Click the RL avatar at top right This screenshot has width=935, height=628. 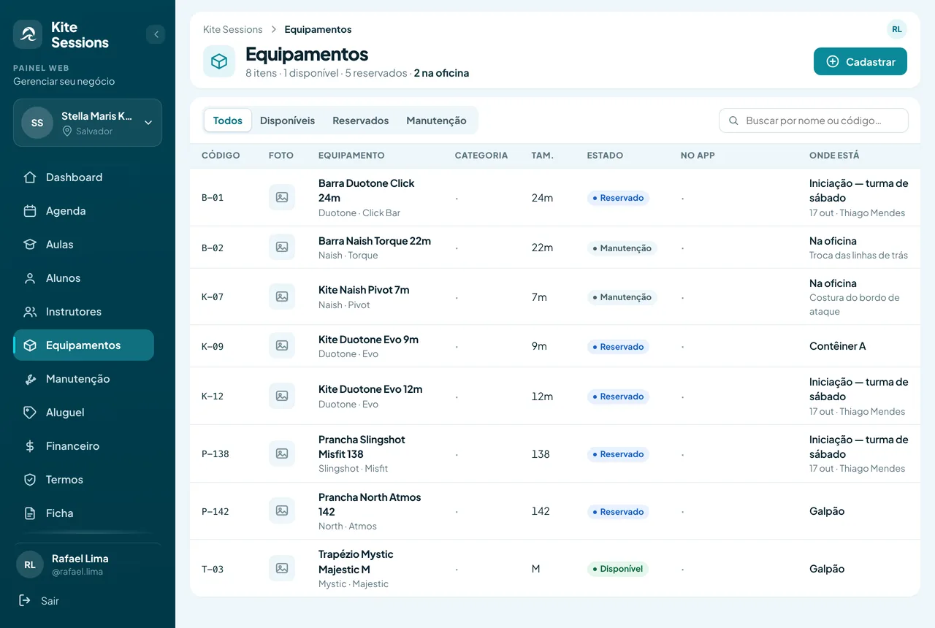pos(897,29)
